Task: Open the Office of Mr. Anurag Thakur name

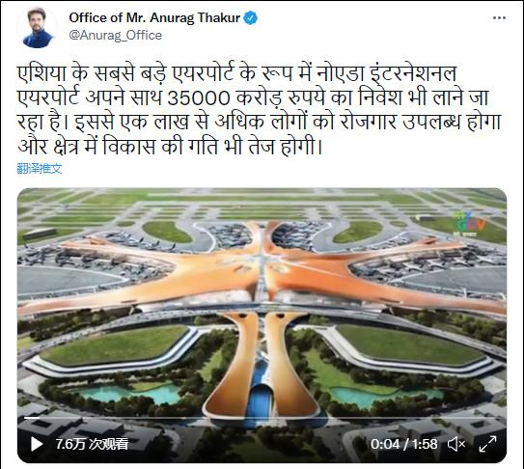Action: pyautogui.click(x=154, y=17)
